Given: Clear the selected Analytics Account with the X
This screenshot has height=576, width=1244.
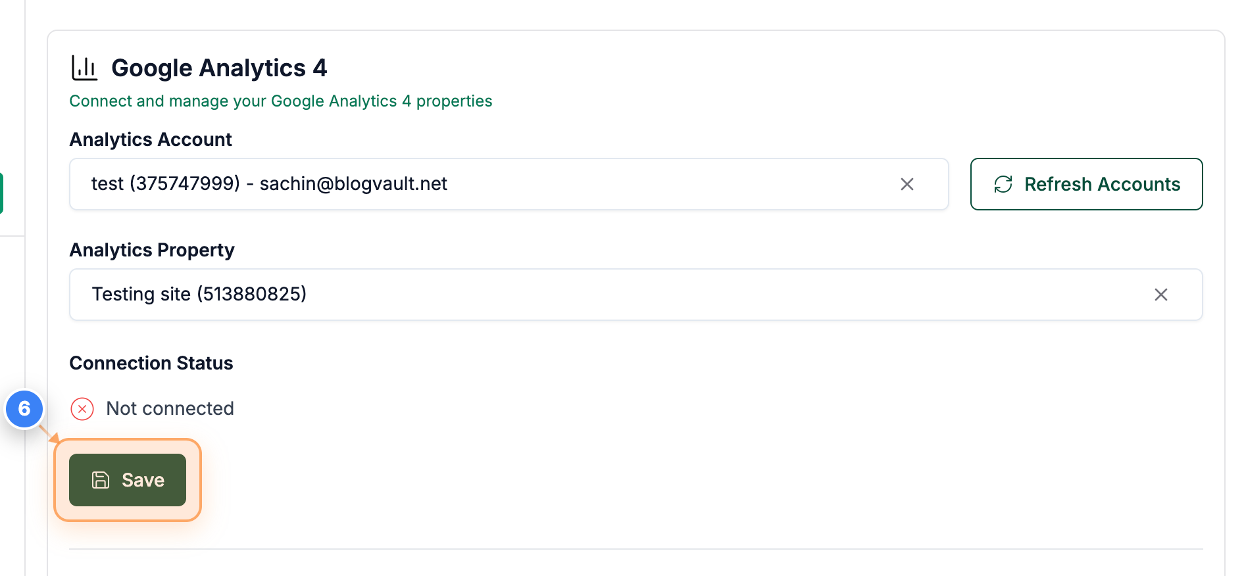Looking at the screenshot, I should (x=907, y=184).
